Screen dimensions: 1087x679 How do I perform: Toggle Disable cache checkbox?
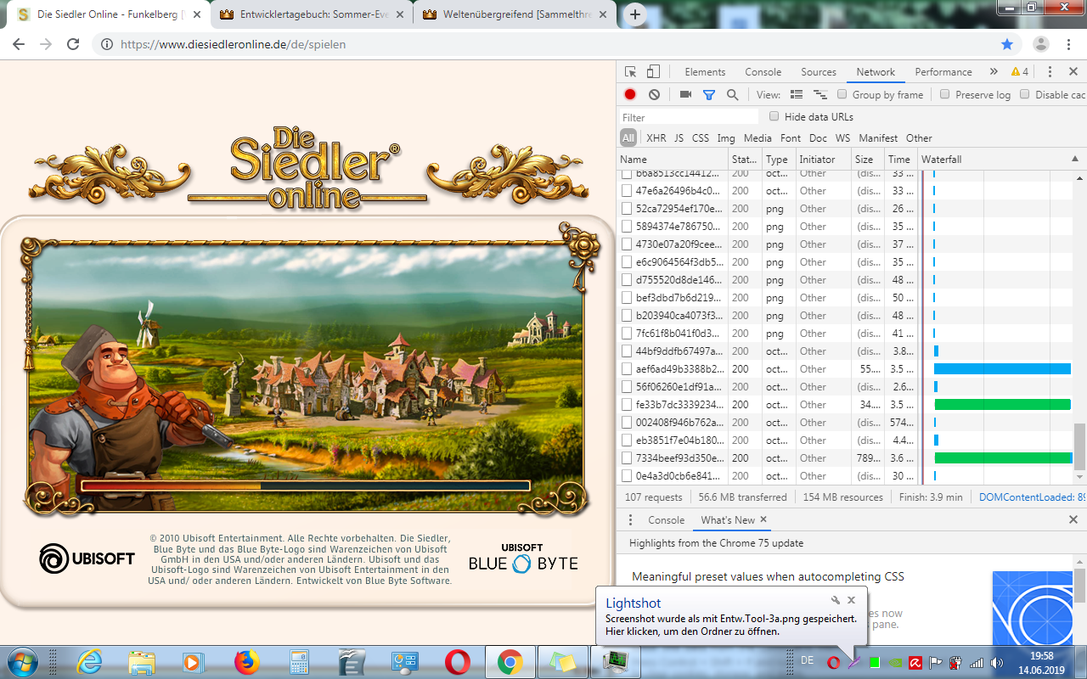click(x=1025, y=94)
